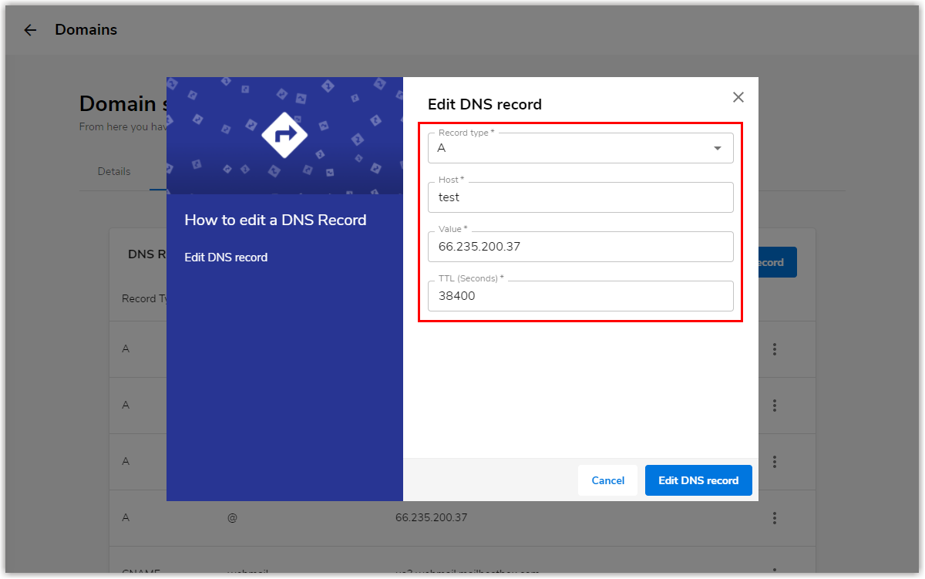Cancel editing the DNS record
Viewport: 925px width, 579px height.
[x=608, y=480]
